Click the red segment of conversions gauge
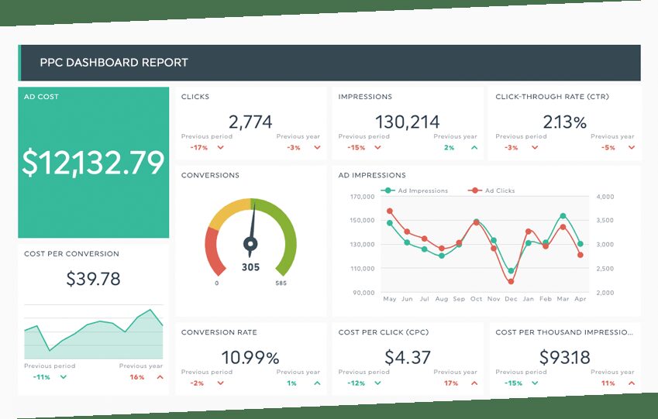The height and width of the screenshot is (419, 658). click(212, 252)
